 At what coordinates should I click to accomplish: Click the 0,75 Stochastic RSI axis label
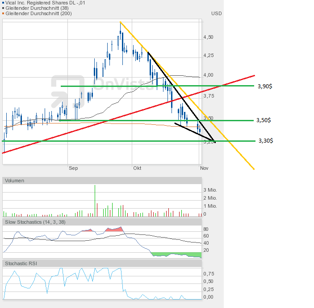pos(209,274)
